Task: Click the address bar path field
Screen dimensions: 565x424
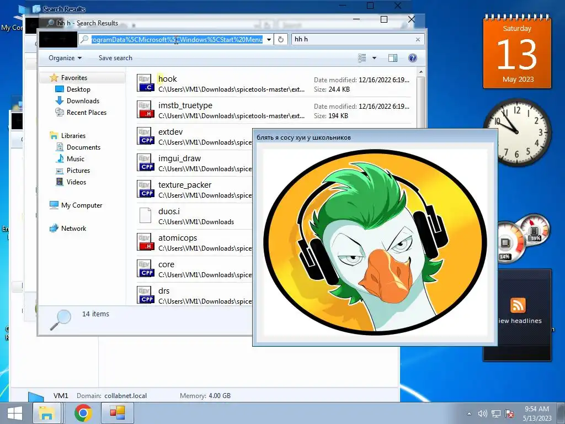Action: coord(177,39)
